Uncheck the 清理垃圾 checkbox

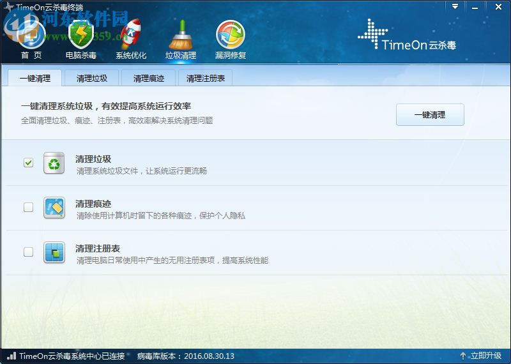click(x=28, y=162)
